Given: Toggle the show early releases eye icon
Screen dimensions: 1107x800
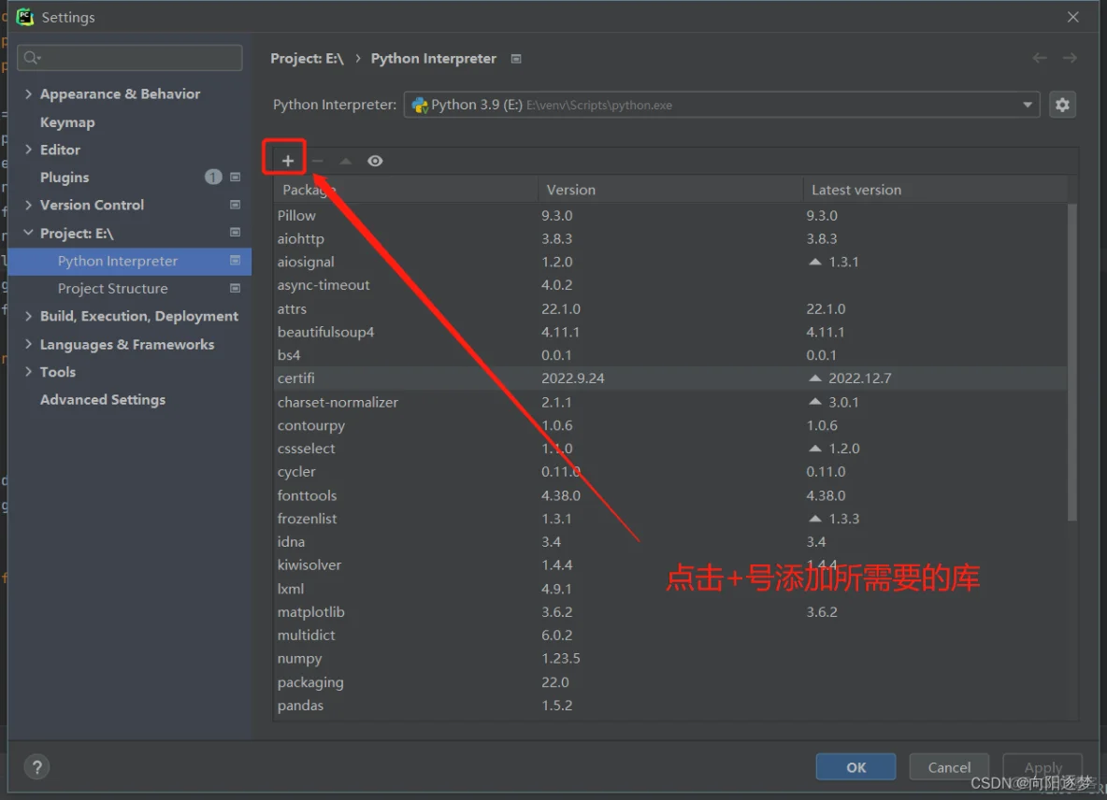Looking at the screenshot, I should click(x=375, y=161).
